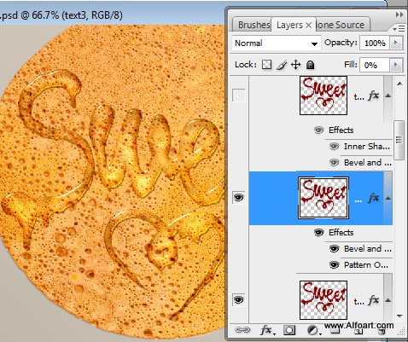The image size is (408, 342).
Task: Toggle Lock position icon
Action: click(x=296, y=65)
